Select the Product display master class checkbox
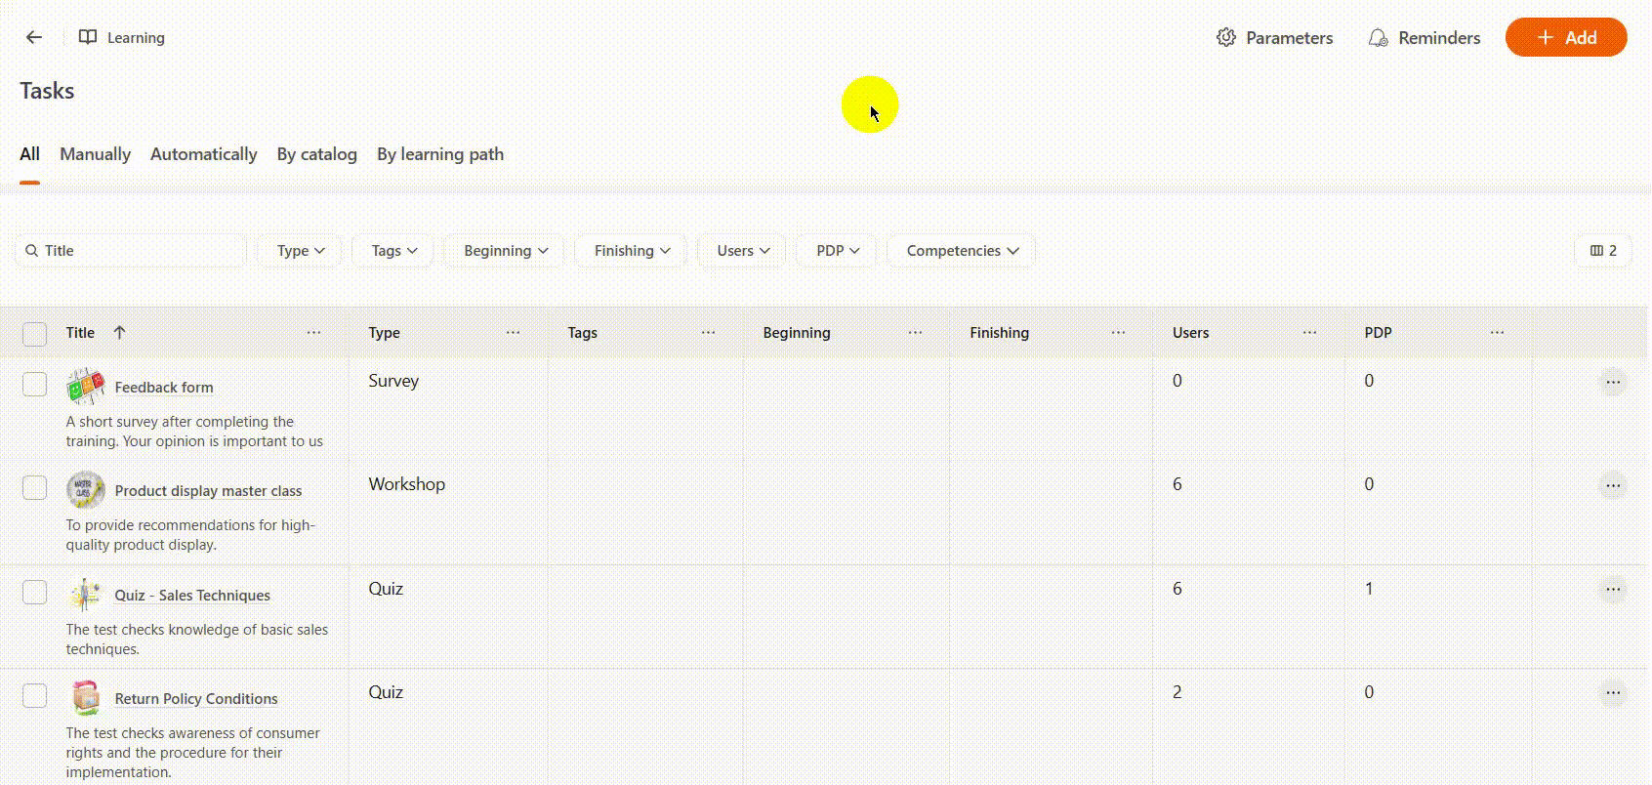The width and height of the screenshot is (1652, 785). tap(34, 488)
